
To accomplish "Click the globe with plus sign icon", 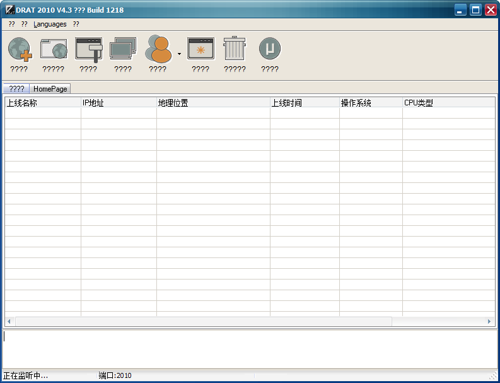I will 19,49.
